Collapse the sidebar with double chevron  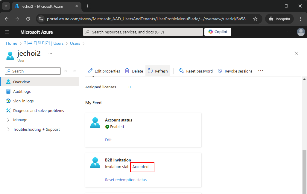click(75, 71)
